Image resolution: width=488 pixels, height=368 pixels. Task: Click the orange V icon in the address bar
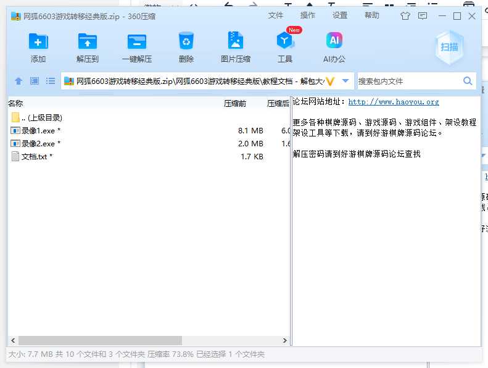coord(330,82)
